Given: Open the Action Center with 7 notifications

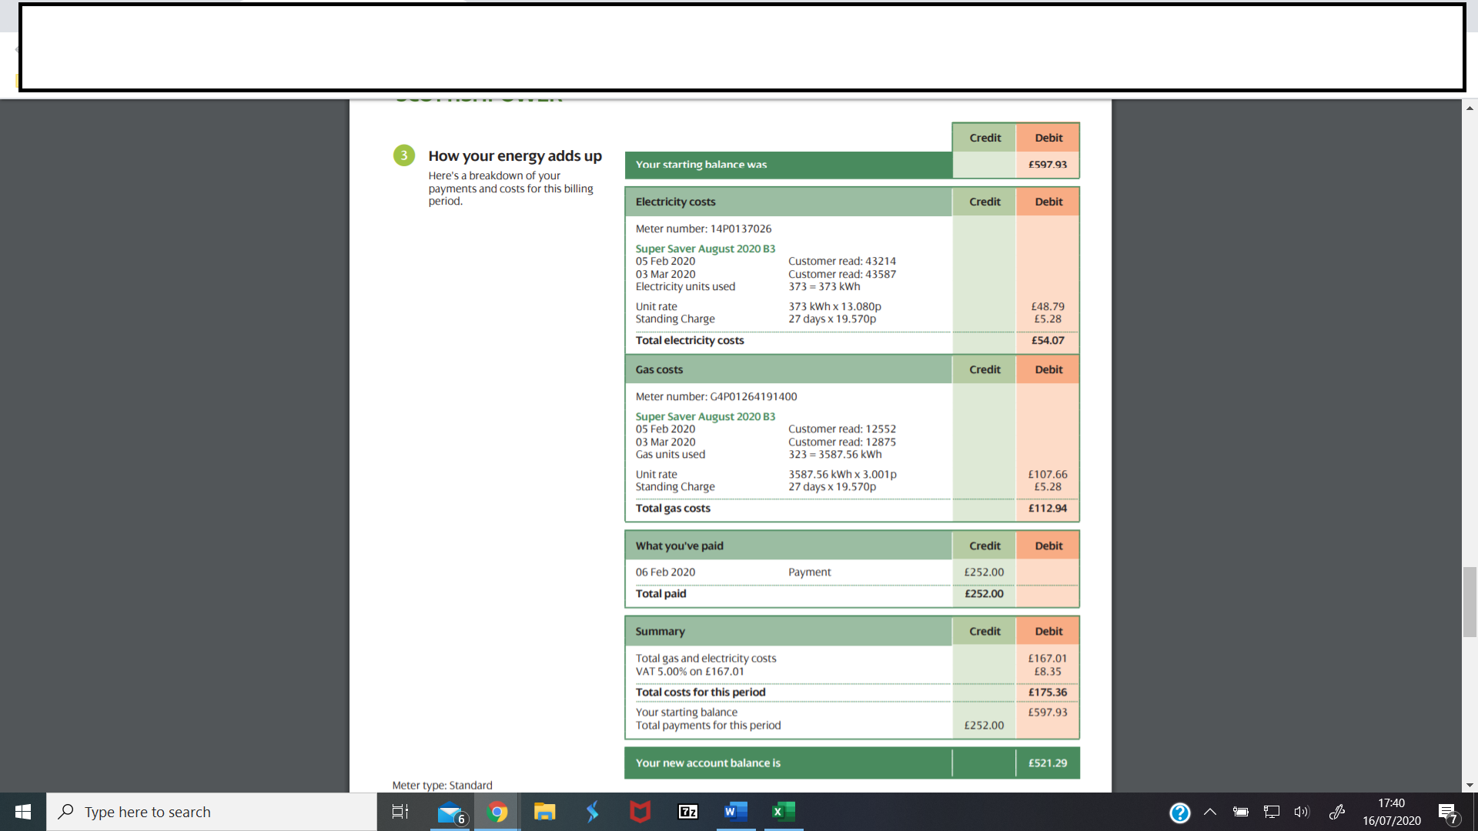Looking at the screenshot, I should tap(1448, 813).
